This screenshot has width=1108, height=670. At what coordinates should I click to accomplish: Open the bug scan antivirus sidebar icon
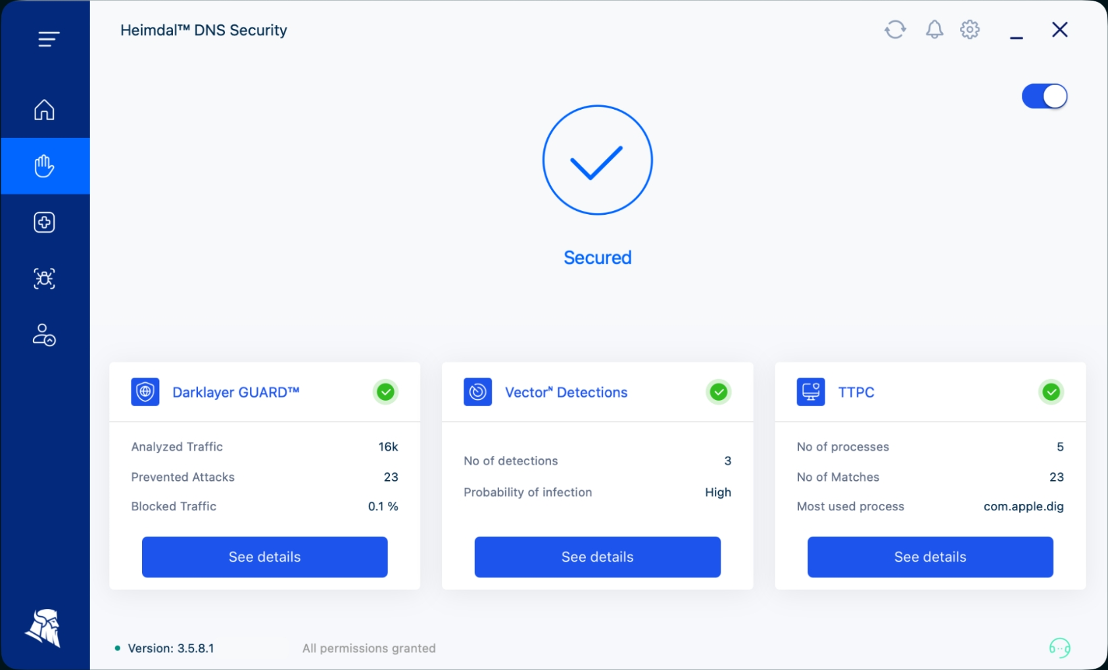45,279
